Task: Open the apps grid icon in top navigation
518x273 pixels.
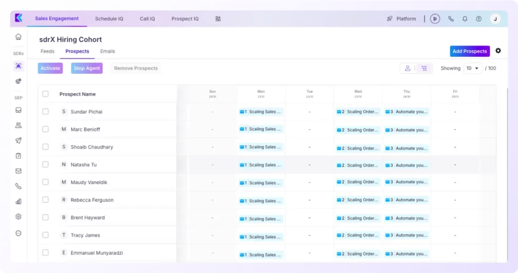Action: [218, 19]
